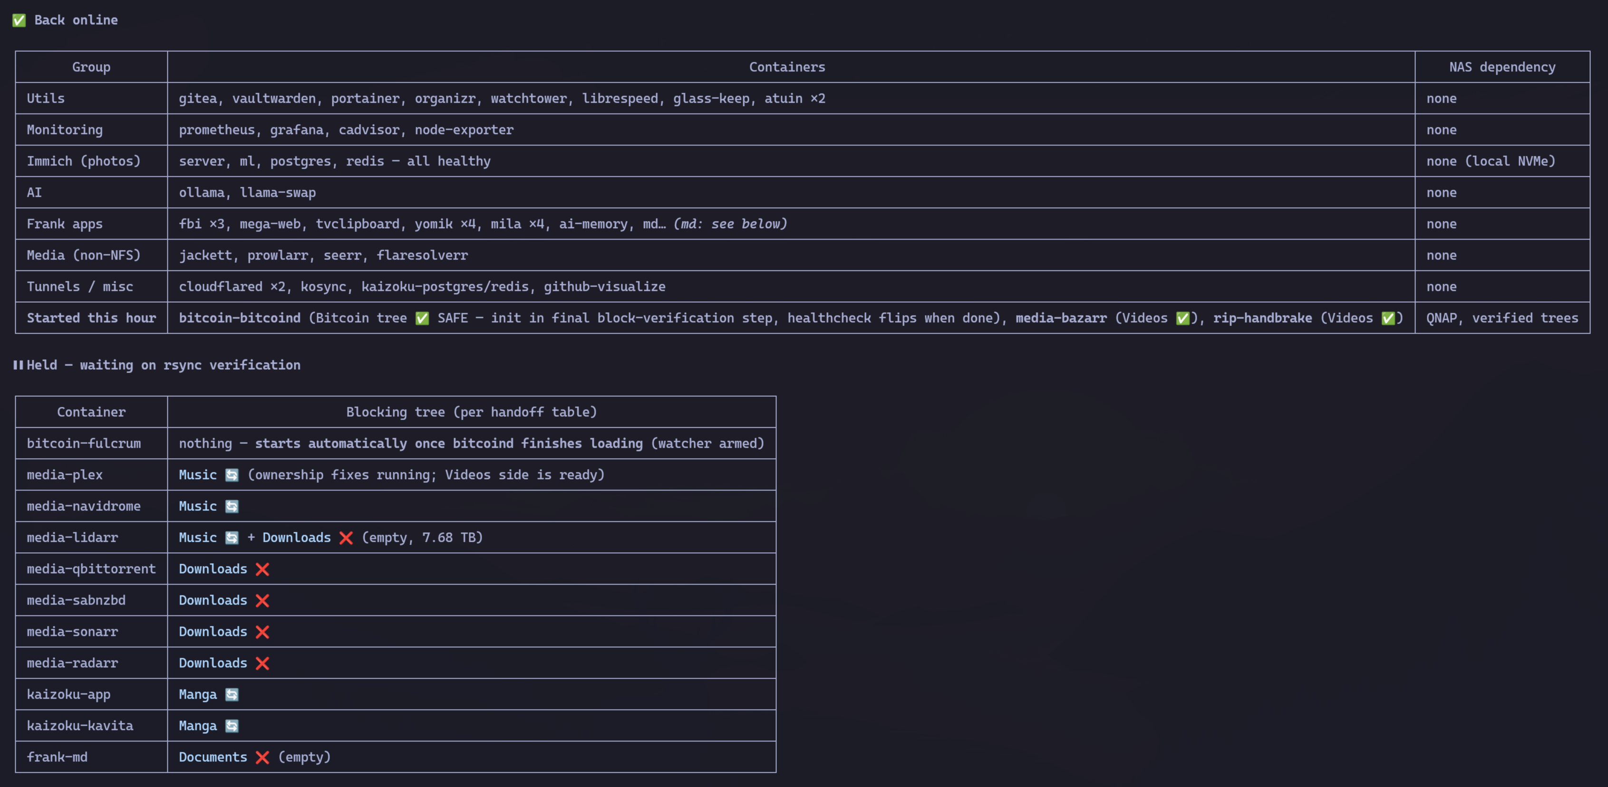1608x787 pixels.
Task: Click the pause icon before Held heading
Action: tap(18, 365)
